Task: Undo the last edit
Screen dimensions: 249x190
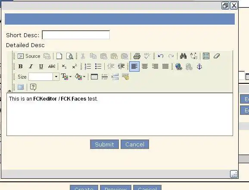Action: [x=161, y=56]
